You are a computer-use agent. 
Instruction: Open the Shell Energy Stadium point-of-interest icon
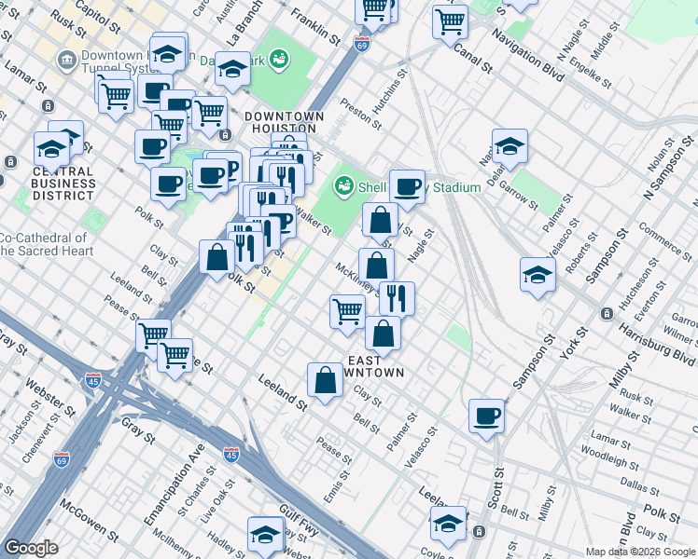pos(344,186)
